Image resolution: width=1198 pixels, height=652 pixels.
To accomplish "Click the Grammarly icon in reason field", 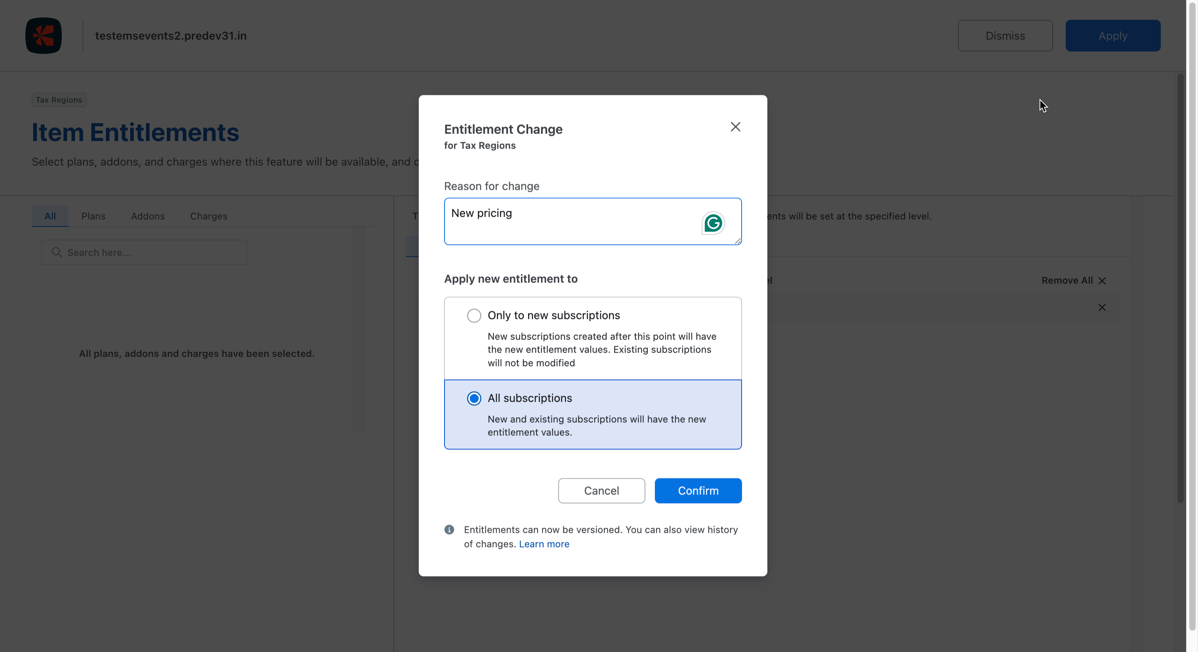I will point(712,223).
